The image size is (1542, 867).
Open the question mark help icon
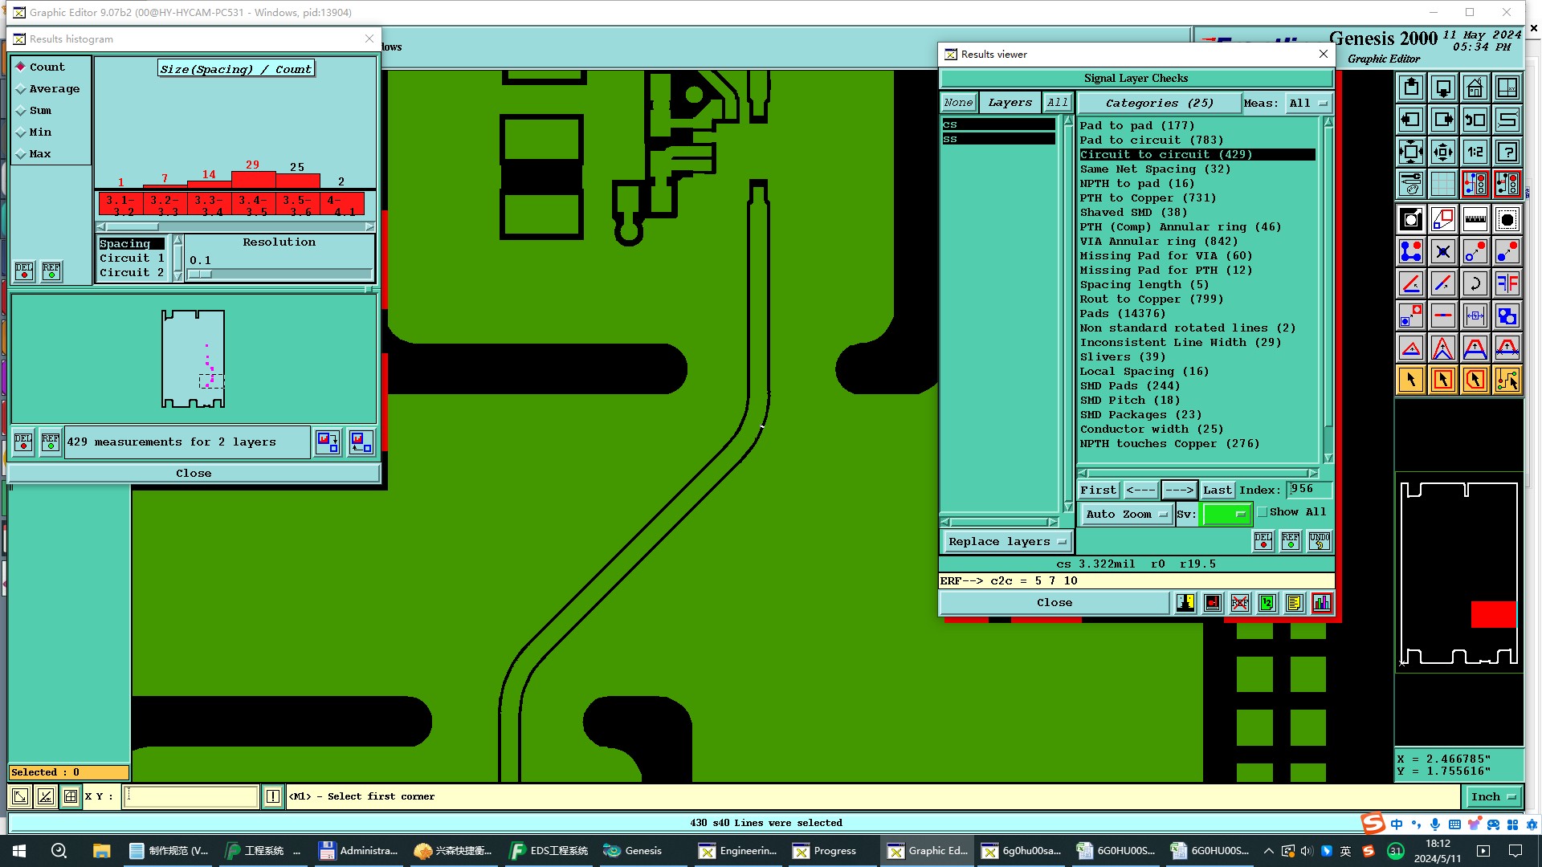pos(1507,152)
